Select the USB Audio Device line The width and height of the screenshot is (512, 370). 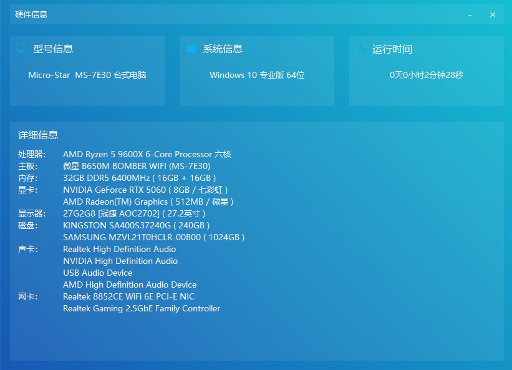[98, 273]
